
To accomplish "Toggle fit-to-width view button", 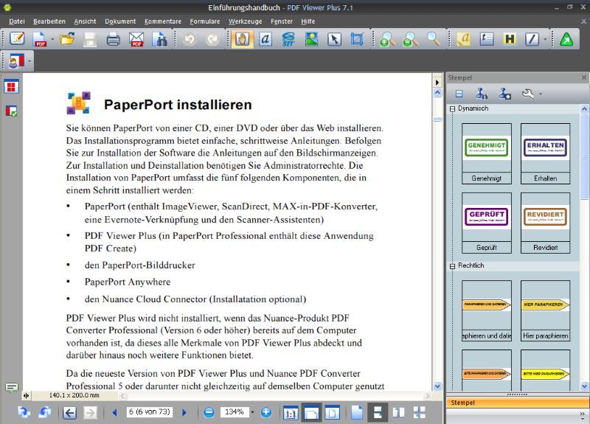I will [311, 412].
